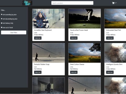Screen dimensions: 126x94
Task: Open Intelligent Granite Shirt cat image
Action: [115, 53]
